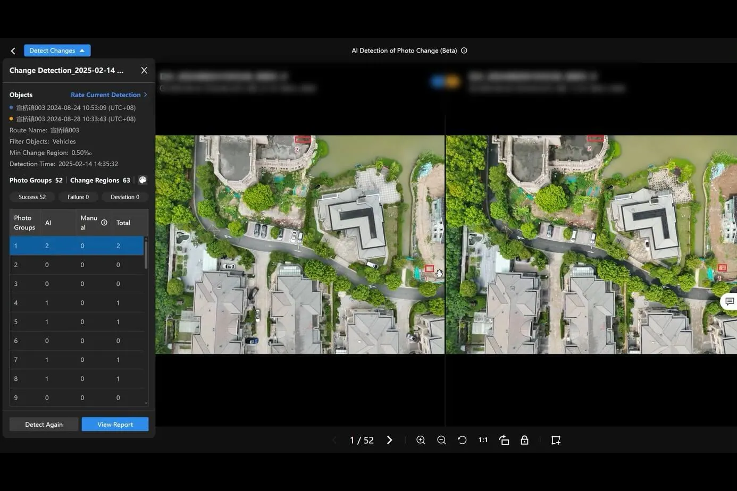Open the report with View Report
Image resolution: width=737 pixels, height=491 pixels.
(x=115, y=424)
